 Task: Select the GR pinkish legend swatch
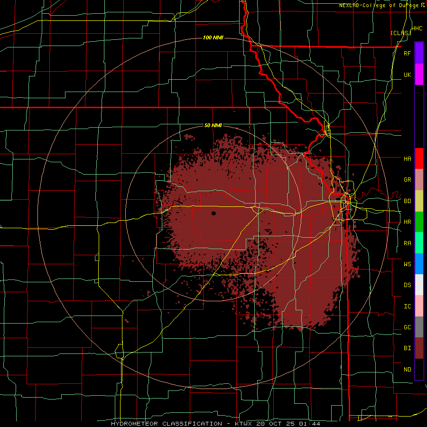click(x=419, y=180)
